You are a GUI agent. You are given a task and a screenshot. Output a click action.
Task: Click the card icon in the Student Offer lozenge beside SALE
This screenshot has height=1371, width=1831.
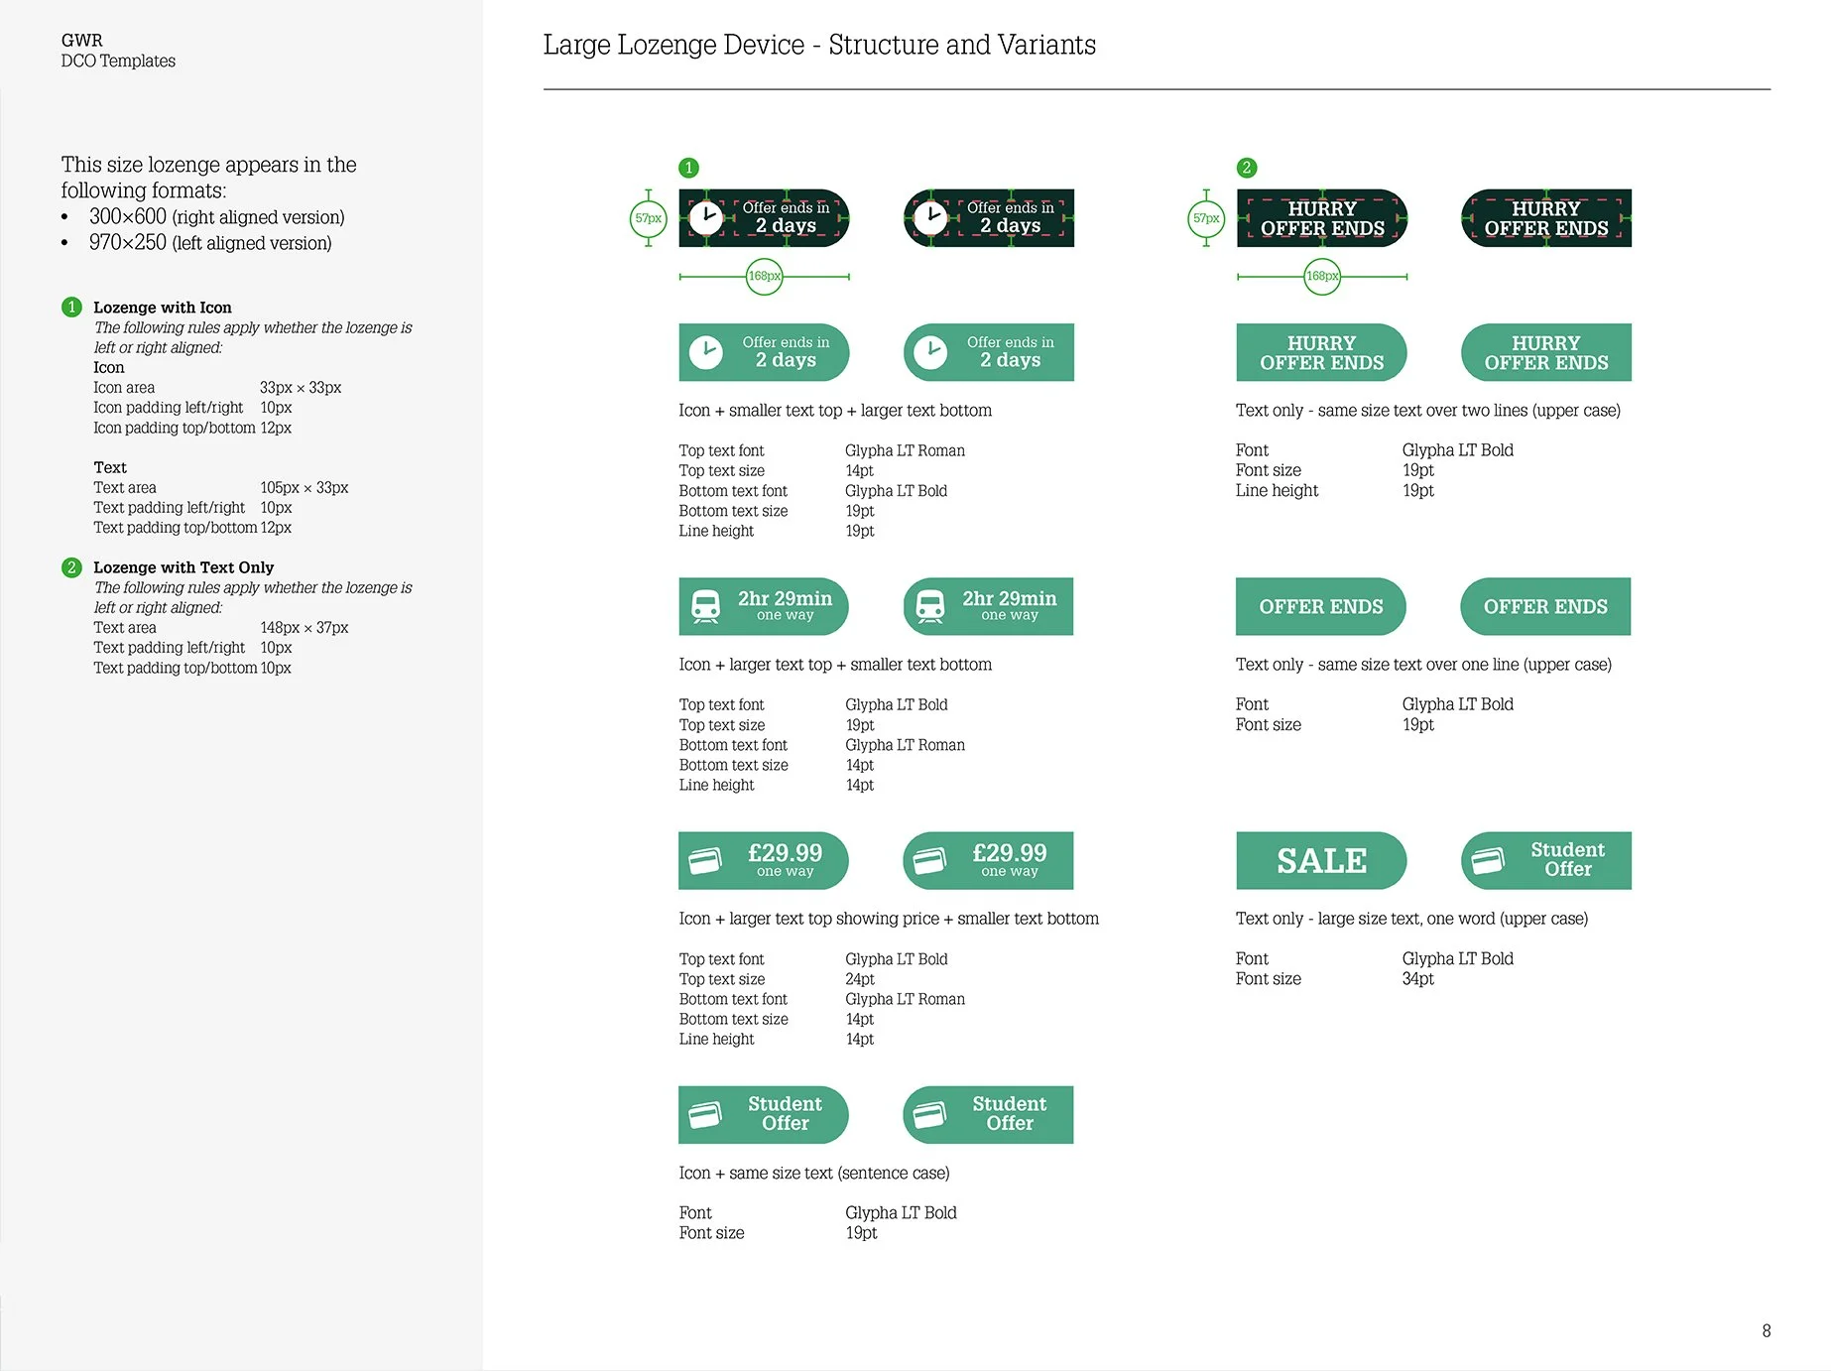click(x=1488, y=860)
